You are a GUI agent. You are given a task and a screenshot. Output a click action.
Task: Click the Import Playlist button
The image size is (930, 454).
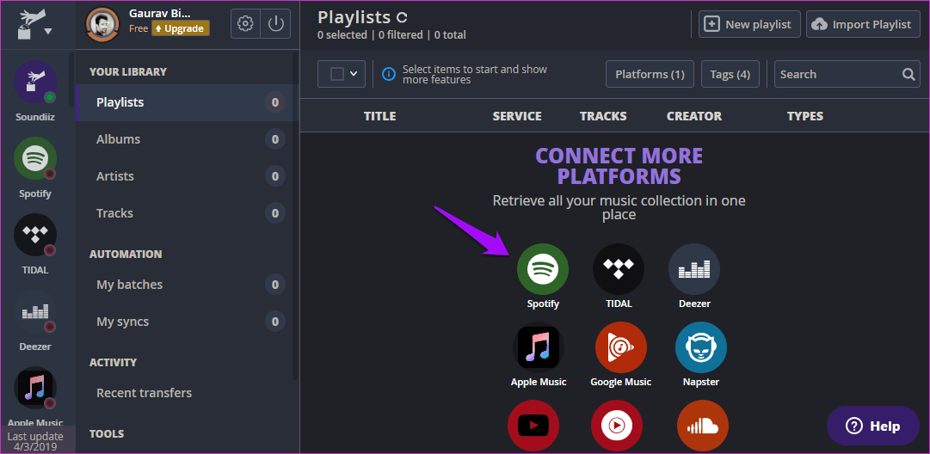pyautogui.click(x=863, y=24)
